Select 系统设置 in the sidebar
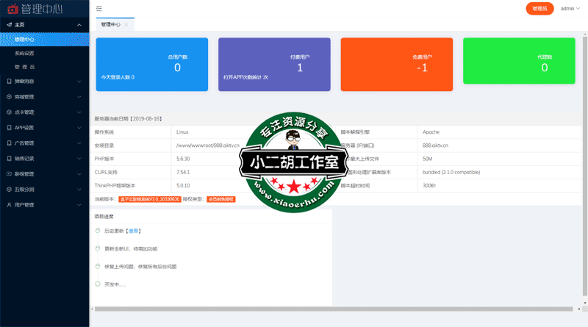Image resolution: width=588 pixels, height=327 pixels. click(x=24, y=53)
